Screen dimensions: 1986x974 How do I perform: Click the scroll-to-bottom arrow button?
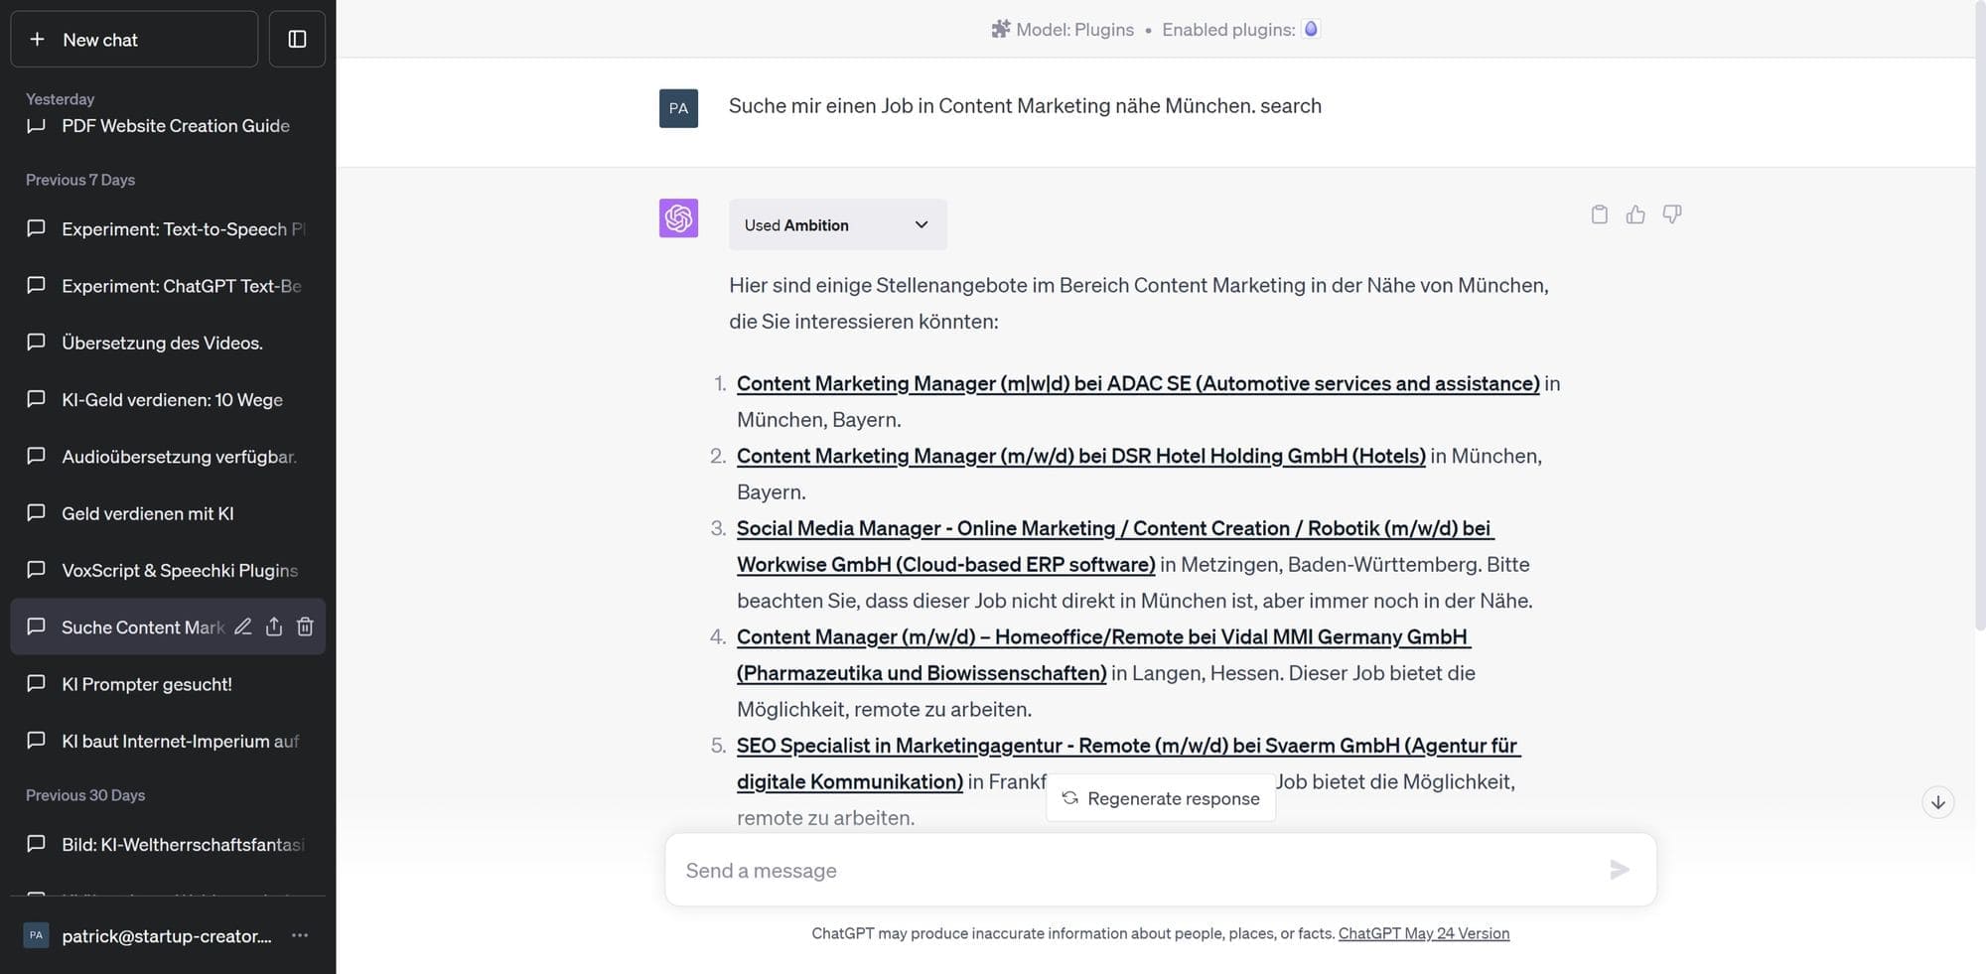tap(1937, 802)
